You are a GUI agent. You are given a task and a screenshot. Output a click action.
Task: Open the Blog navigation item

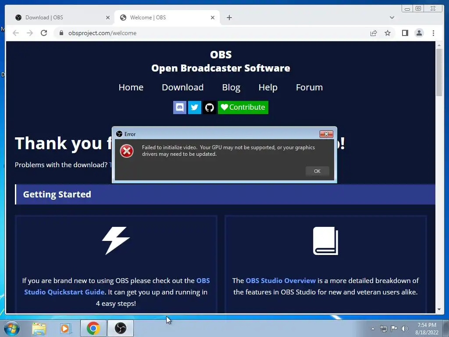coord(231,87)
